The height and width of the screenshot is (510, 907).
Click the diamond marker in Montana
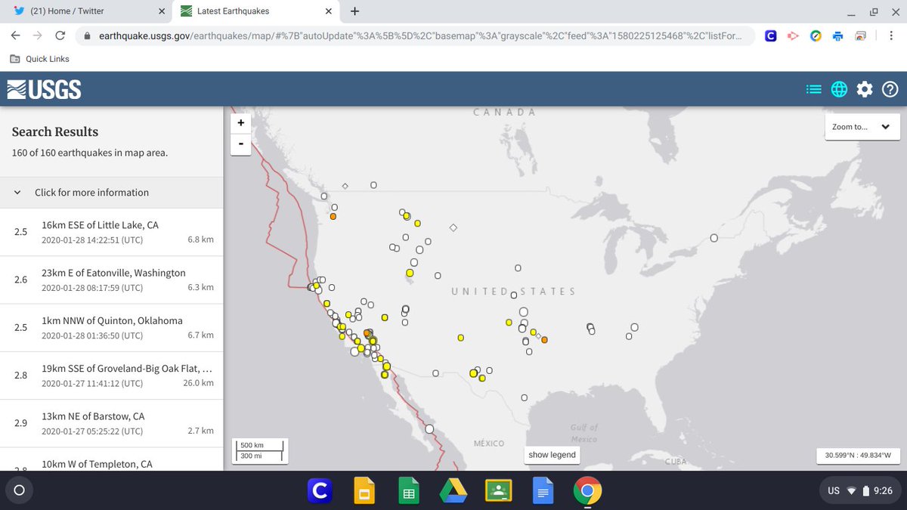click(453, 227)
